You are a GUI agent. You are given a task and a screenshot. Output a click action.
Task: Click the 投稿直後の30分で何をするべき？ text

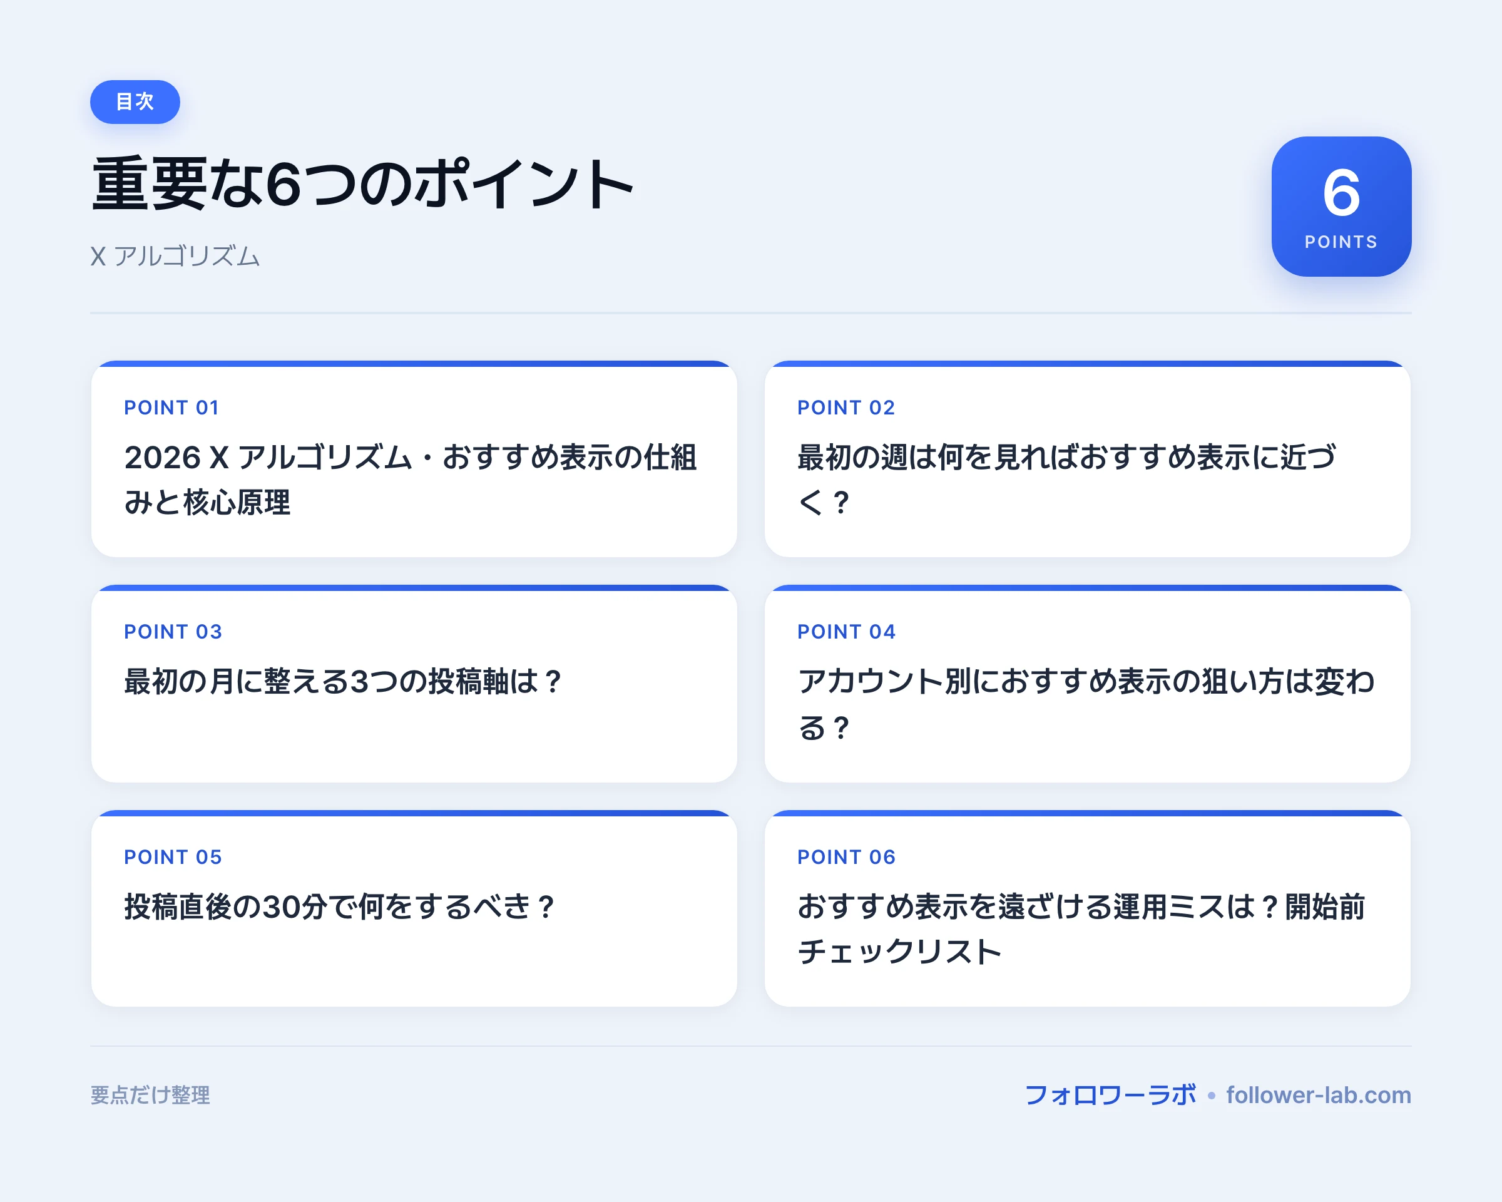340,907
